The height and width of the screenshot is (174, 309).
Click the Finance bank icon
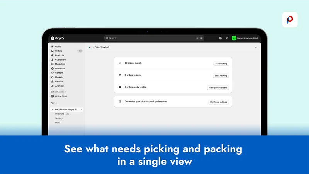(x=53, y=82)
